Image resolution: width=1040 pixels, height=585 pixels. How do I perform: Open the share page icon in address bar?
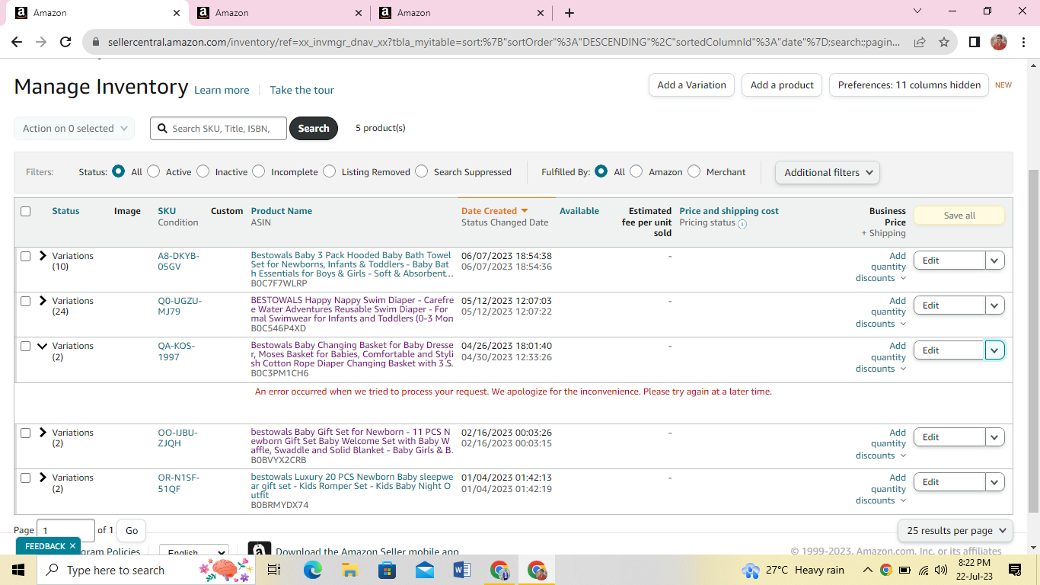(x=920, y=42)
